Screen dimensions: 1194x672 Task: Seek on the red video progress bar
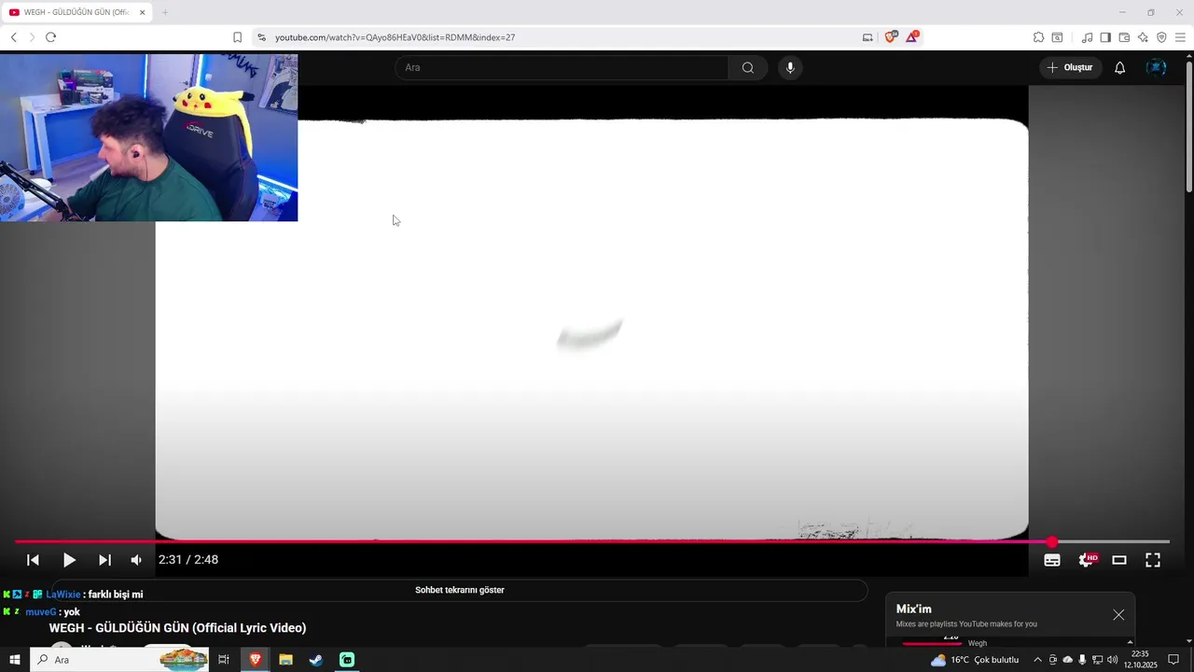point(592,541)
